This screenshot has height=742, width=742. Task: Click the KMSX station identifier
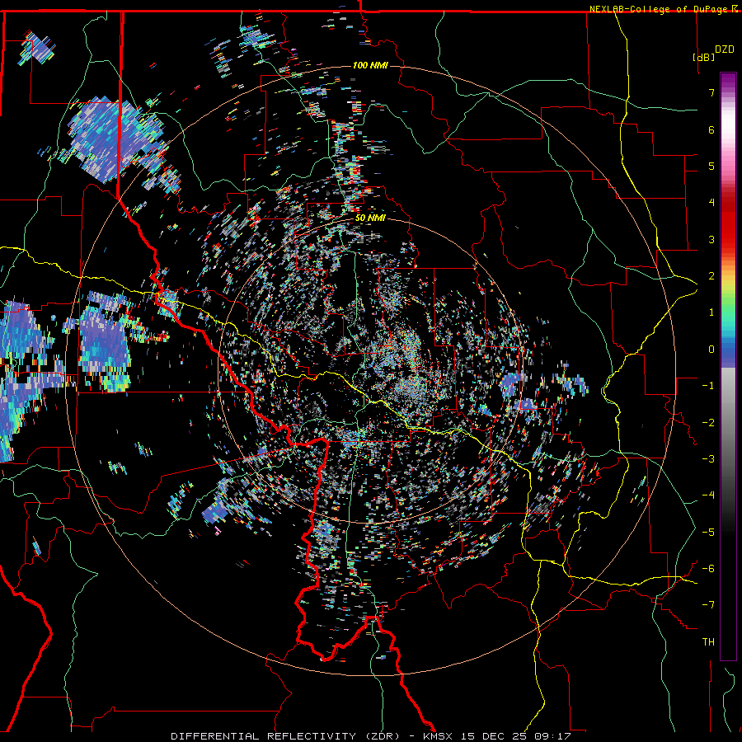click(438, 736)
